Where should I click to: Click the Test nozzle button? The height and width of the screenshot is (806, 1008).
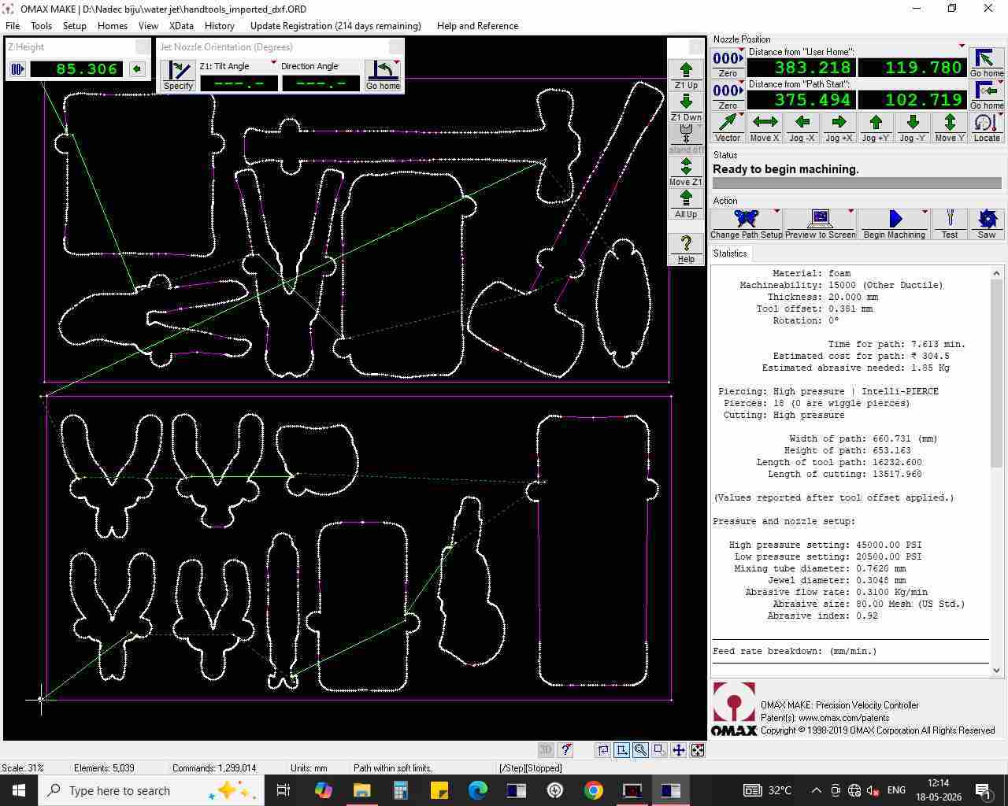tap(950, 224)
